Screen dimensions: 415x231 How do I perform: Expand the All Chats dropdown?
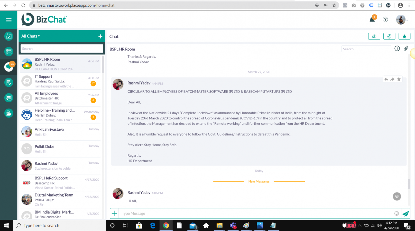(x=31, y=36)
